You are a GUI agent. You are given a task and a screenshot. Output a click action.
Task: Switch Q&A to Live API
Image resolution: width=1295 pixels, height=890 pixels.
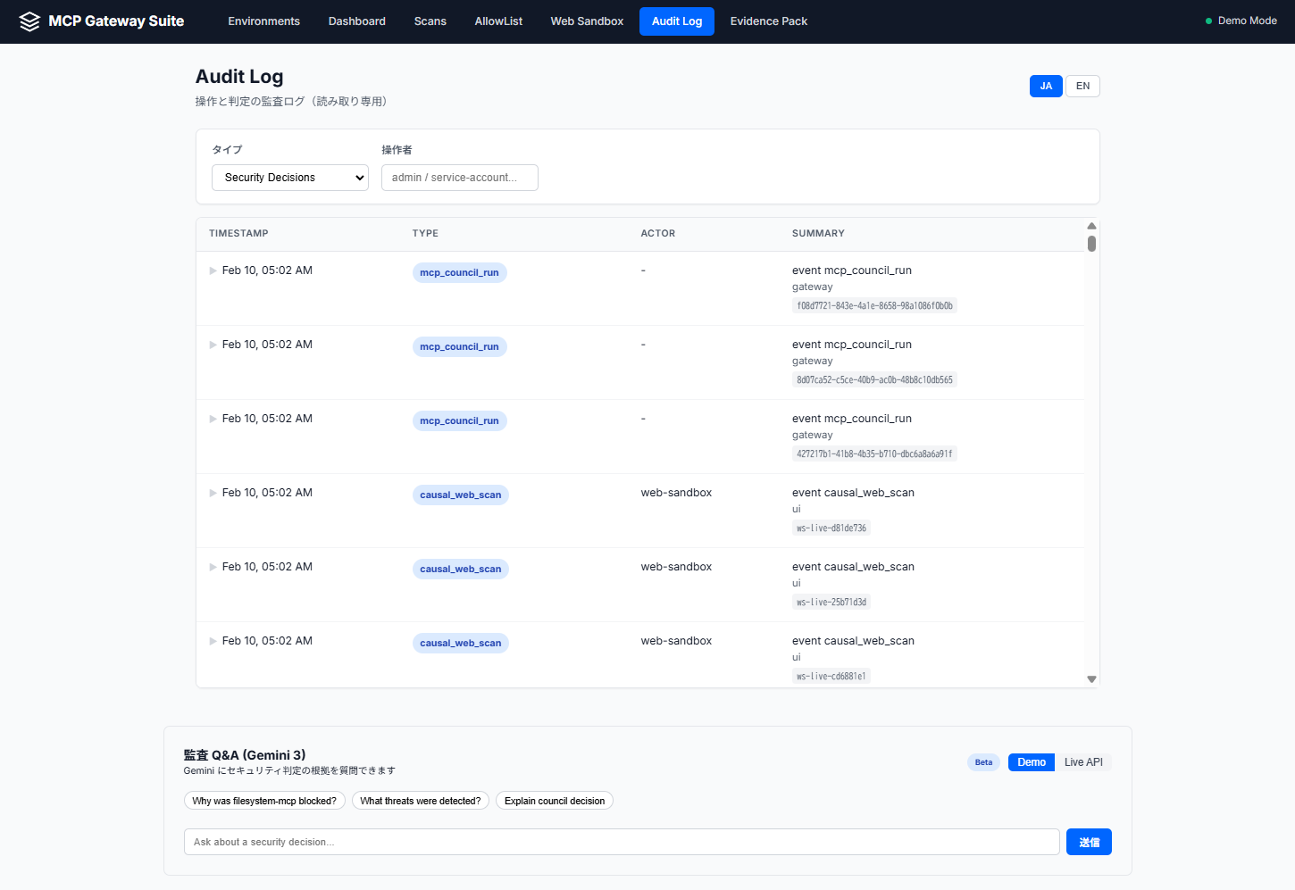[x=1083, y=762]
